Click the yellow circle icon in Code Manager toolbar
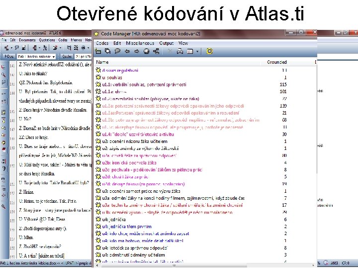Screen dimensions: 358x269 pyautogui.click(x=209, y=51)
